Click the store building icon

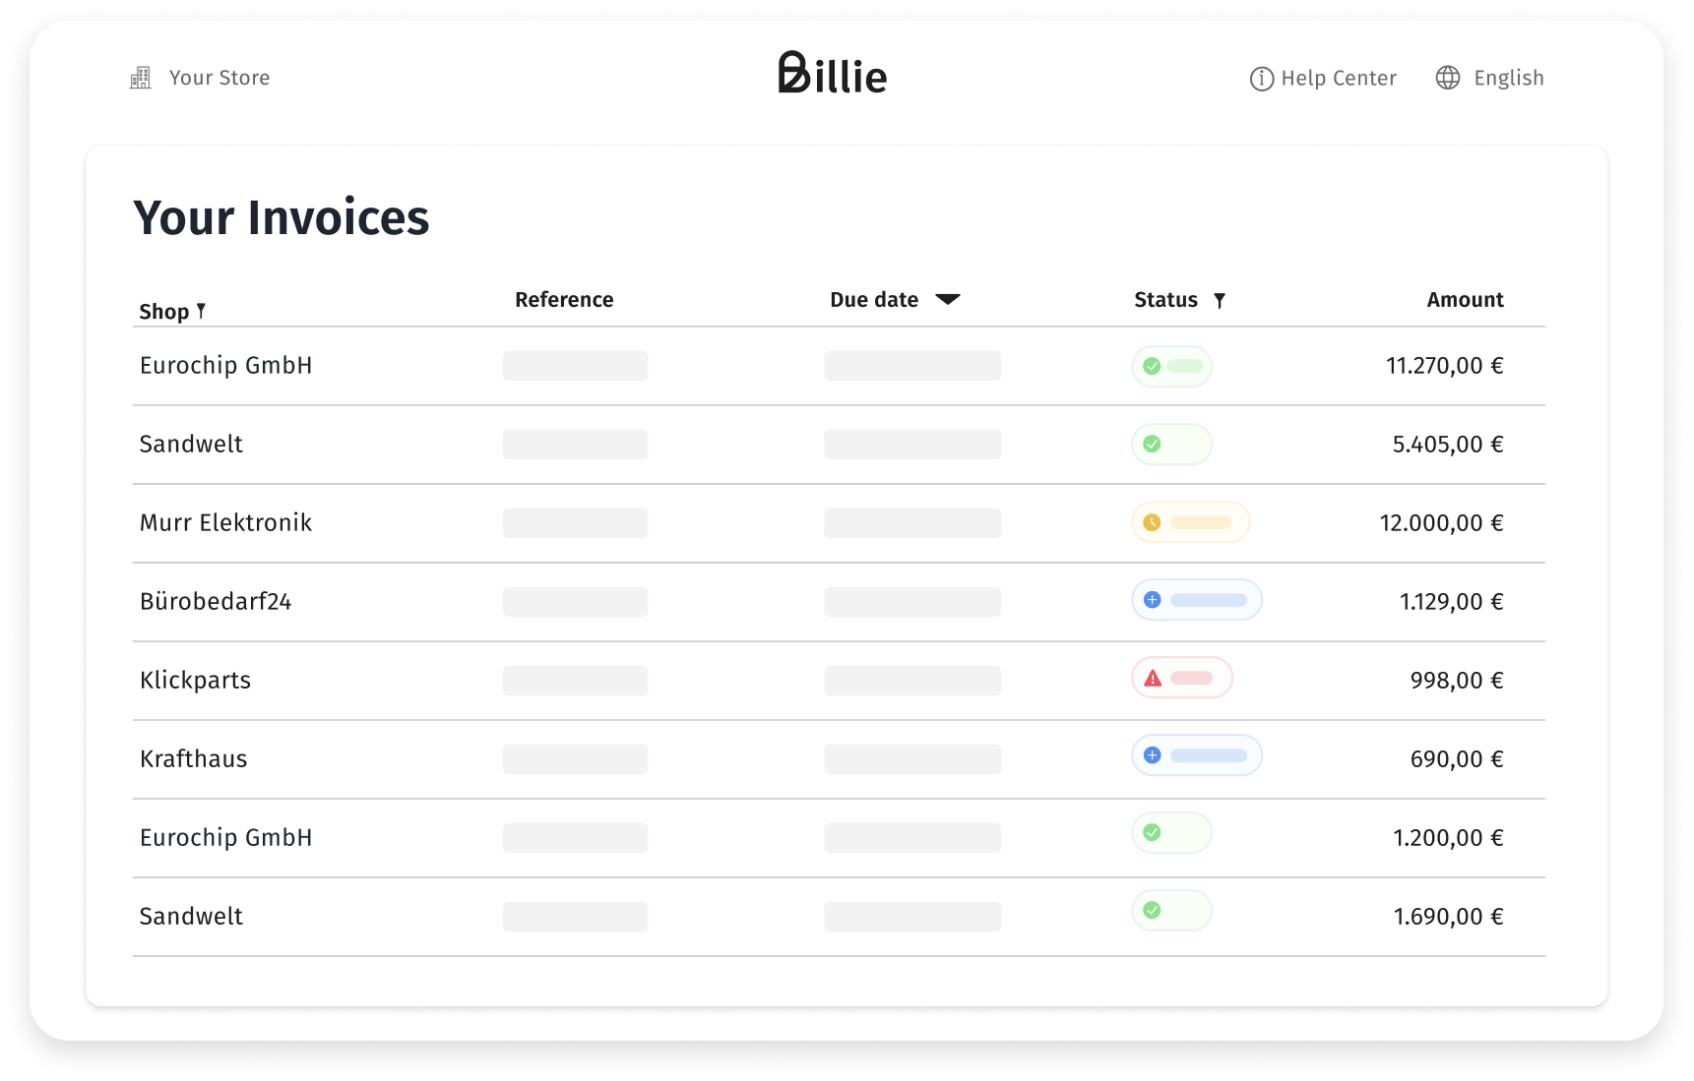point(141,78)
